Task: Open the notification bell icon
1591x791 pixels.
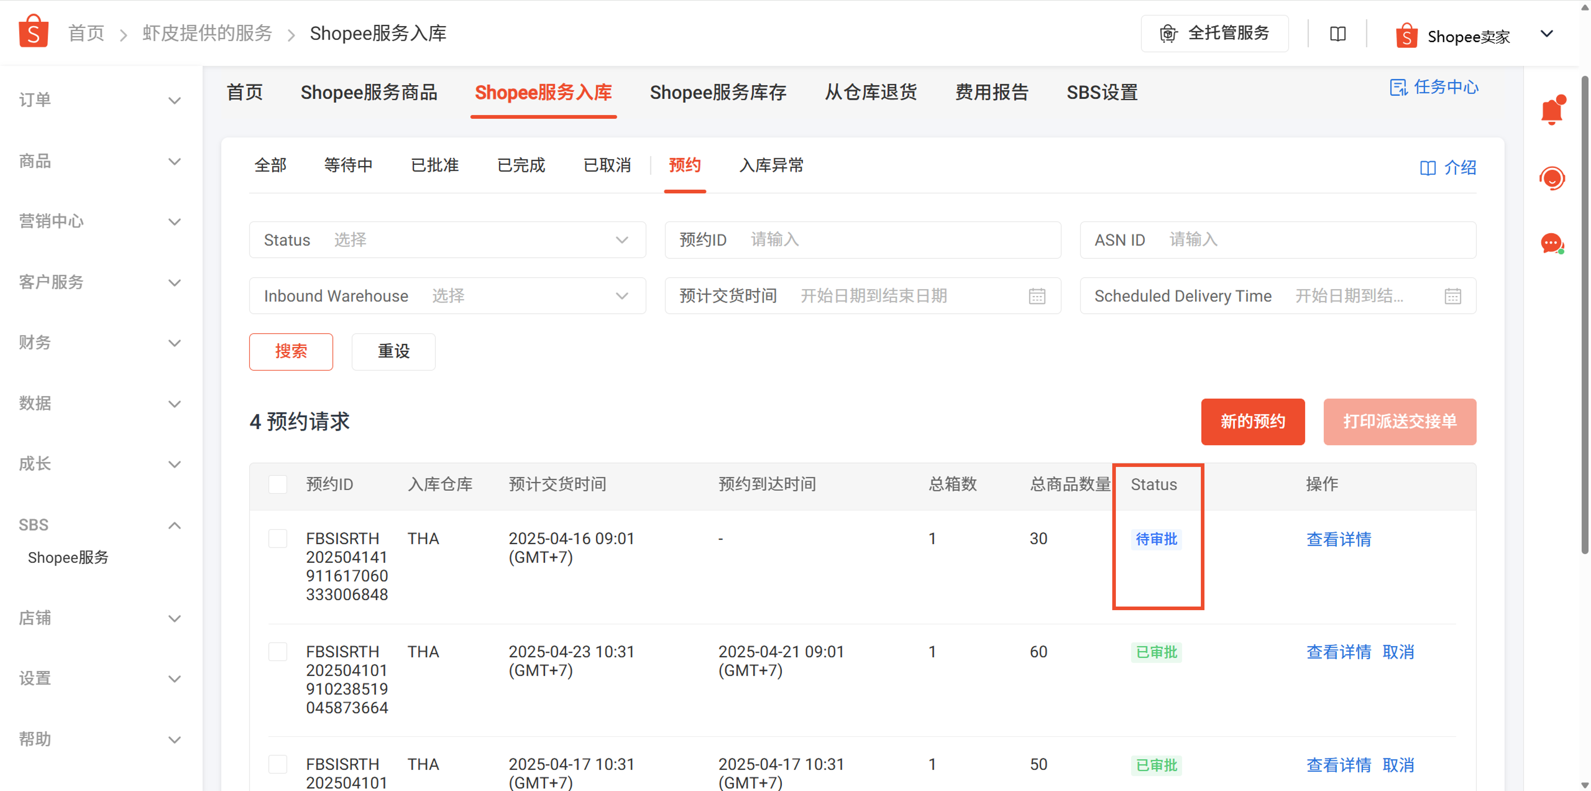Action: pyautogui.click(x=1552, y=112)
